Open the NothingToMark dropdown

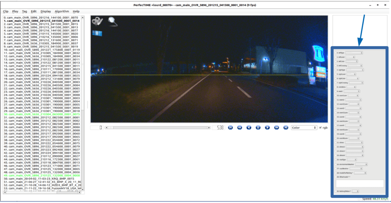(355, 191)
